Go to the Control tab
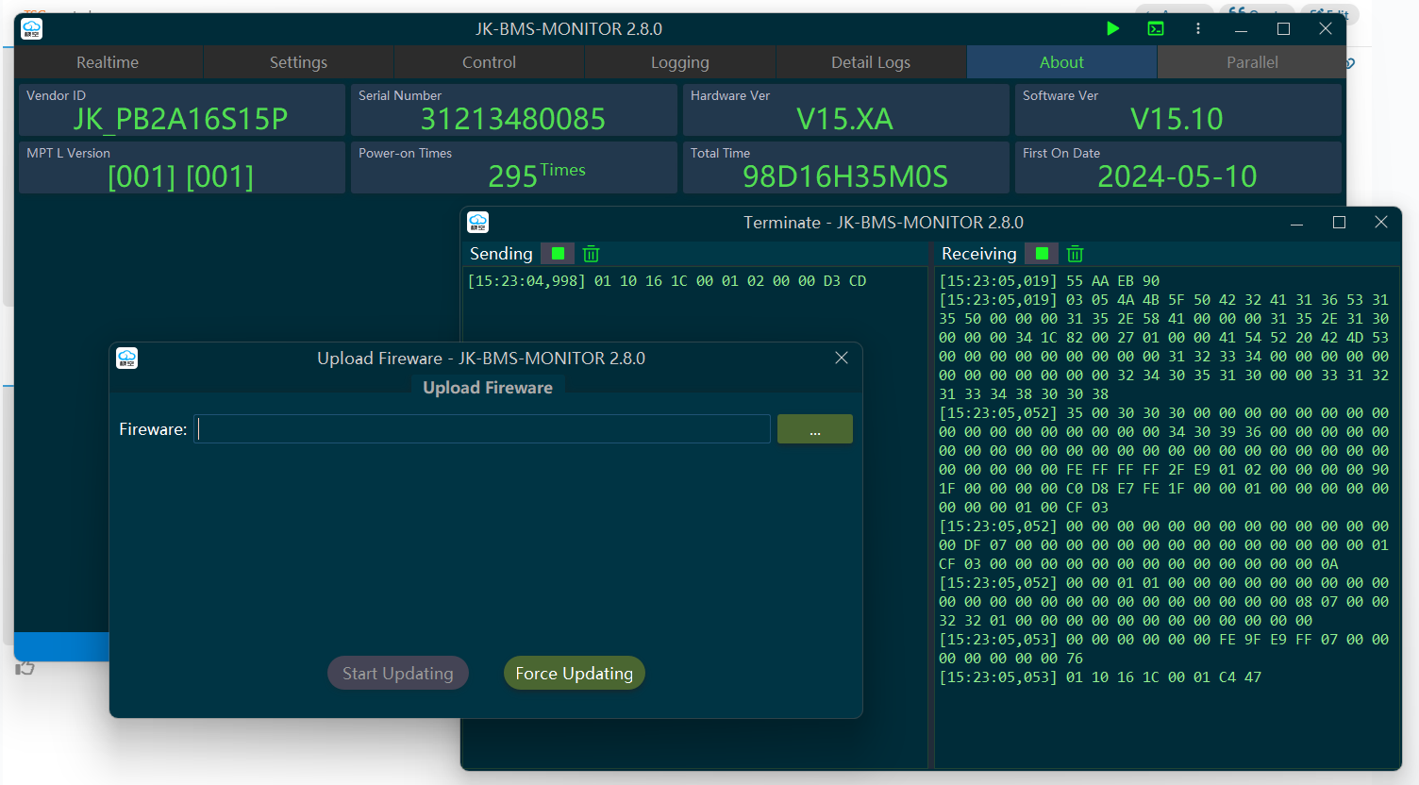 pos(489,62)
